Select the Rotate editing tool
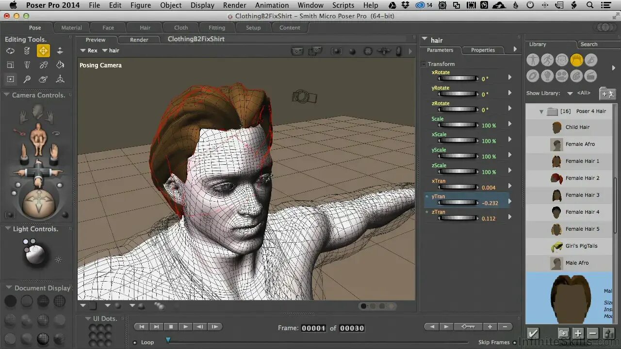 [x=10, y=51]
